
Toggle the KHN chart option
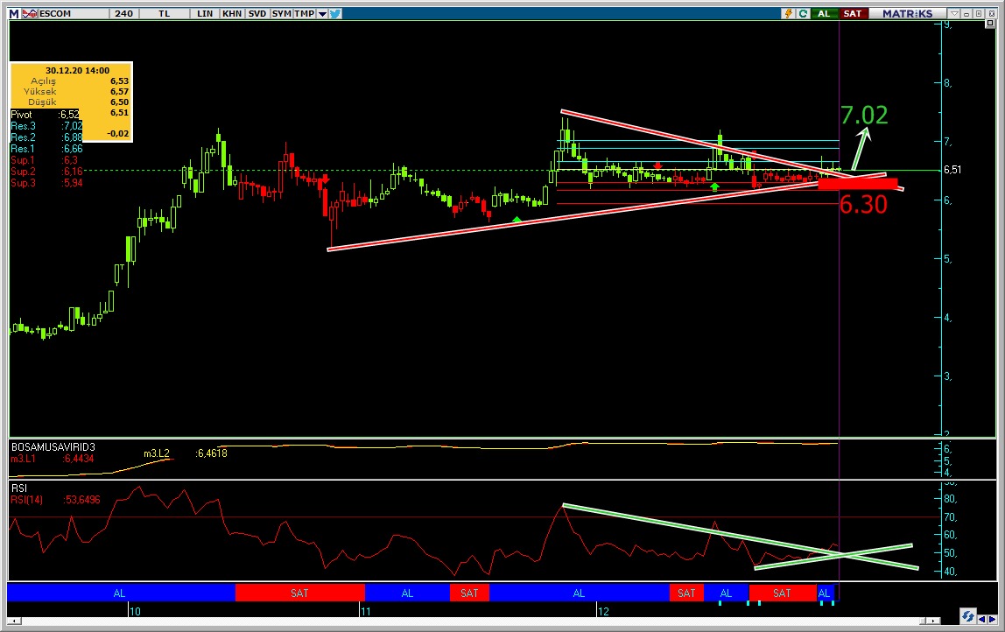(232, 14)
